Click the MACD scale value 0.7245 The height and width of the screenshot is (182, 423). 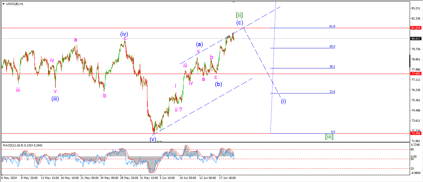point(416,145)
